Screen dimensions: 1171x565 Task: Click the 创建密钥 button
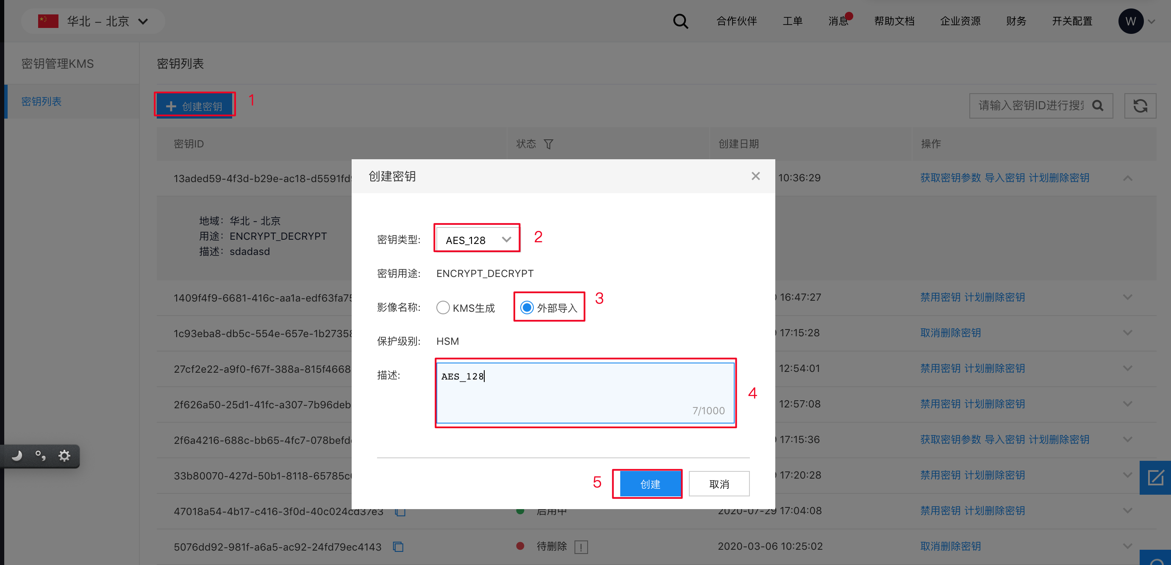194,106
